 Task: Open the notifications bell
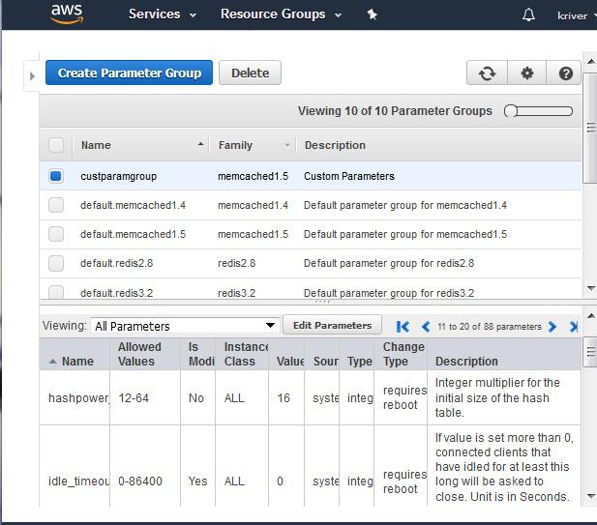point(528,15)
